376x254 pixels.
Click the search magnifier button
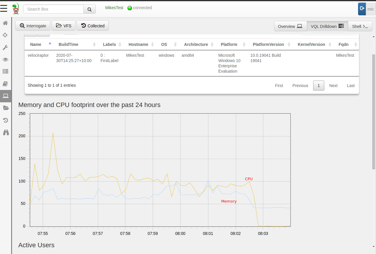click(90, 9)
